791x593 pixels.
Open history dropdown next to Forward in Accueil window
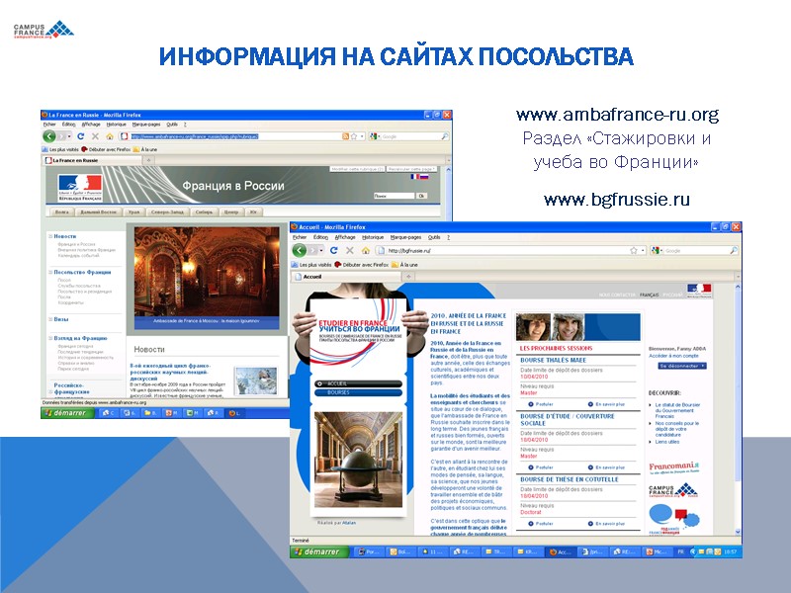coord(322,251)
